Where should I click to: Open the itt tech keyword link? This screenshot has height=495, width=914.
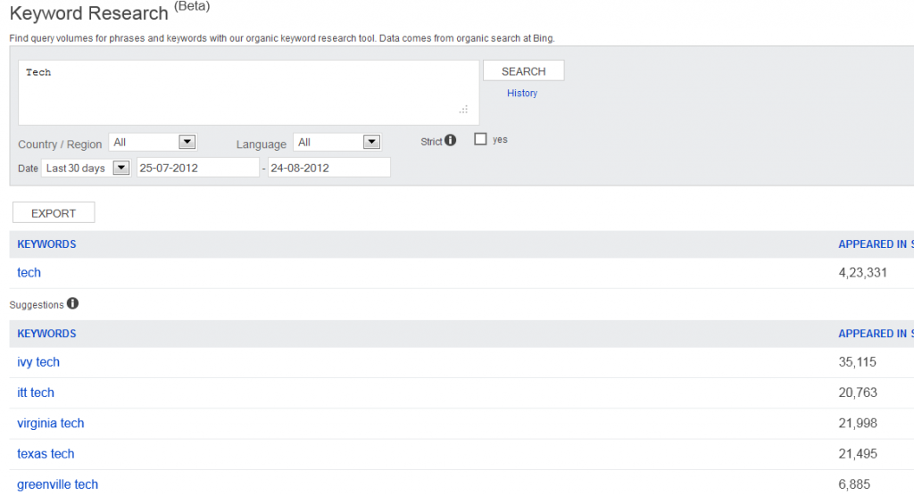(36, 392)
